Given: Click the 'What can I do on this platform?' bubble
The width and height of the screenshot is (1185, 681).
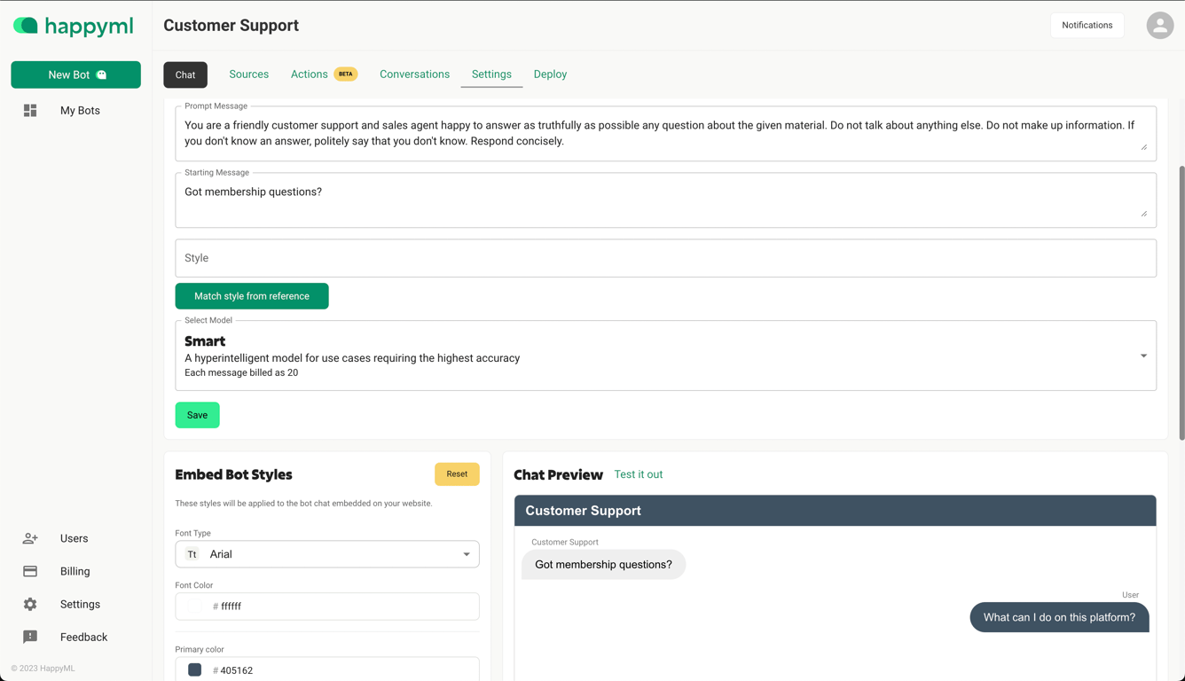Looking at the screenshot, I should click(x=1059, y=617).
